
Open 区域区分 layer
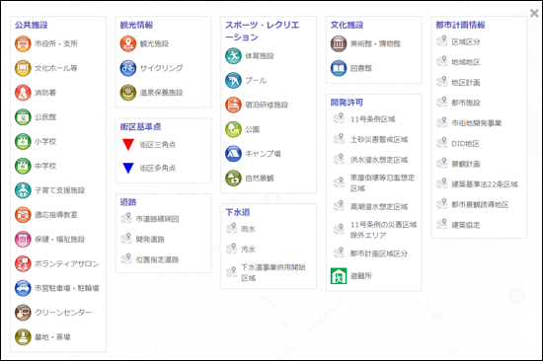(458, 41)
